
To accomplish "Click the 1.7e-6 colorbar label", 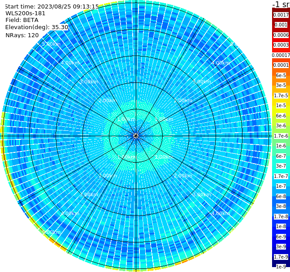I will click(x=281, y=136).
